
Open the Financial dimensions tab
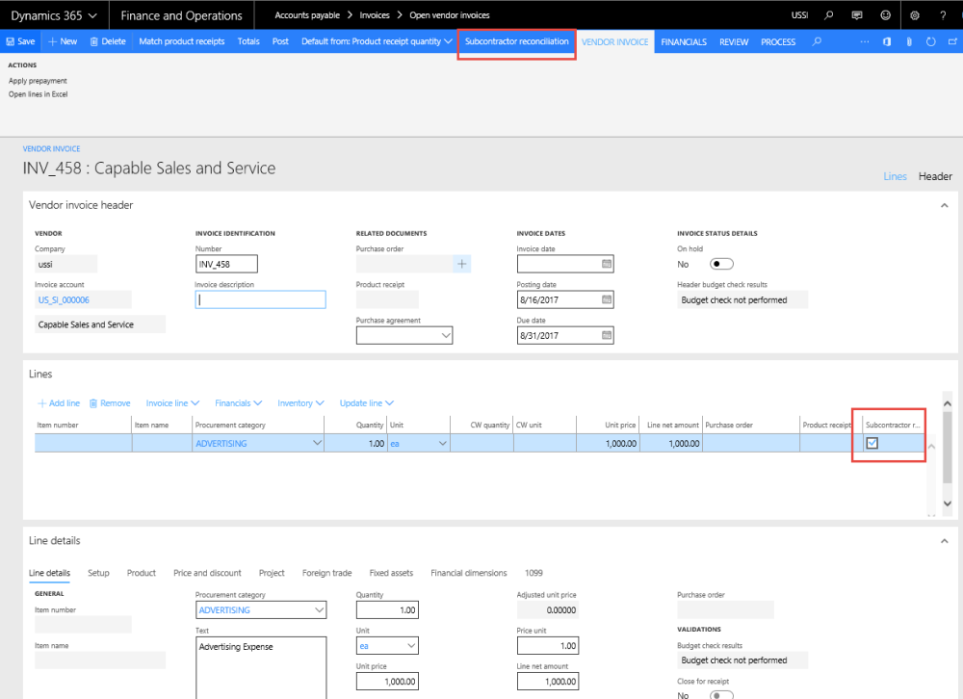click(469, 573)
